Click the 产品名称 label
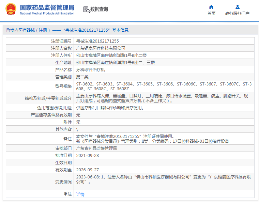This screenshot has height=205, width=259. click(63, 70)
